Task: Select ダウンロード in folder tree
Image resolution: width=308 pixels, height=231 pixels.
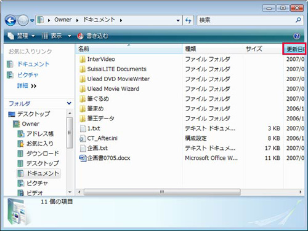Action: tap(43, 154)
